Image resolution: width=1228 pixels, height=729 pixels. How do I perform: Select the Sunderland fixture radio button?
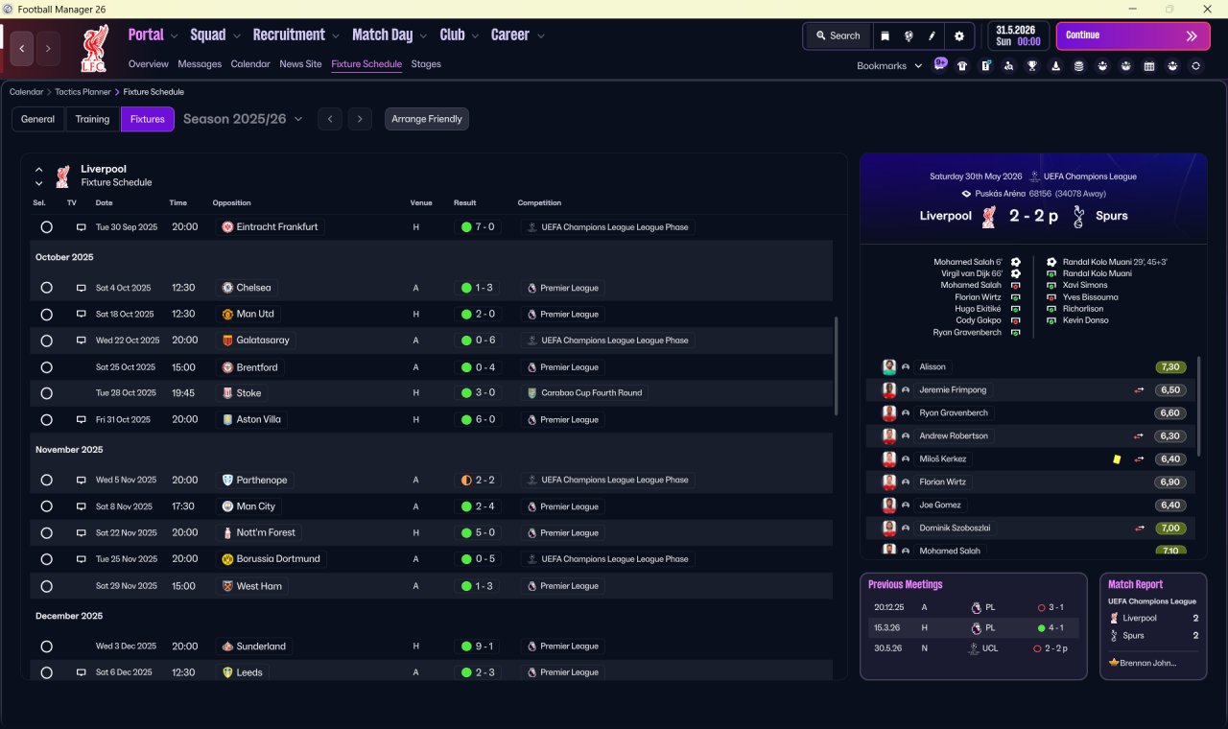pos(46,647)
